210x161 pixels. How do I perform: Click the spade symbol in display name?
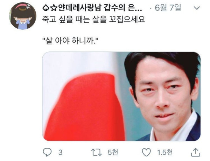46,8
